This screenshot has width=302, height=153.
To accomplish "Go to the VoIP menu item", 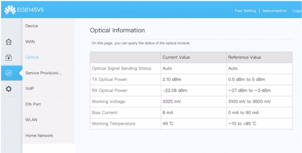I will coord(30,88).
